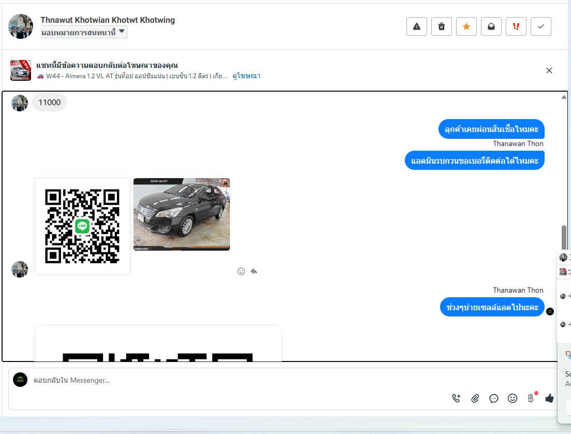
Task: Click the scroll-up arrow of chat scrollbar
Action: pyautogui.click(x=564, y=97)
